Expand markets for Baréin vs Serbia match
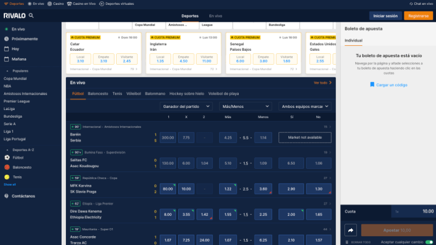 tap(328, 127)
